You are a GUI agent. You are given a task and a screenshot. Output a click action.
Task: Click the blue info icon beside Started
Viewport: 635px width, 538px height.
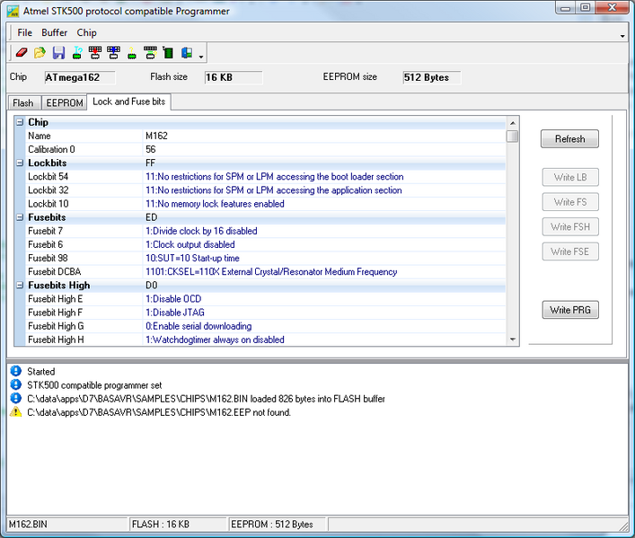[x=15, y=371]
